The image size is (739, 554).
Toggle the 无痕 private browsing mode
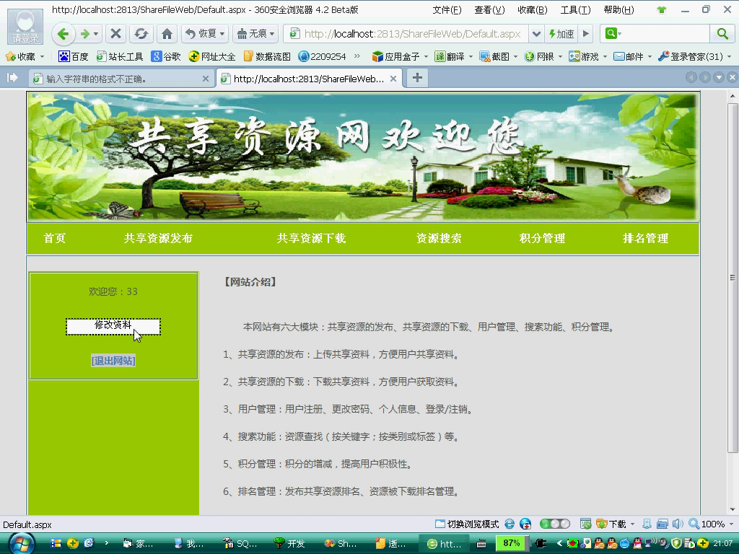point(253,34)
